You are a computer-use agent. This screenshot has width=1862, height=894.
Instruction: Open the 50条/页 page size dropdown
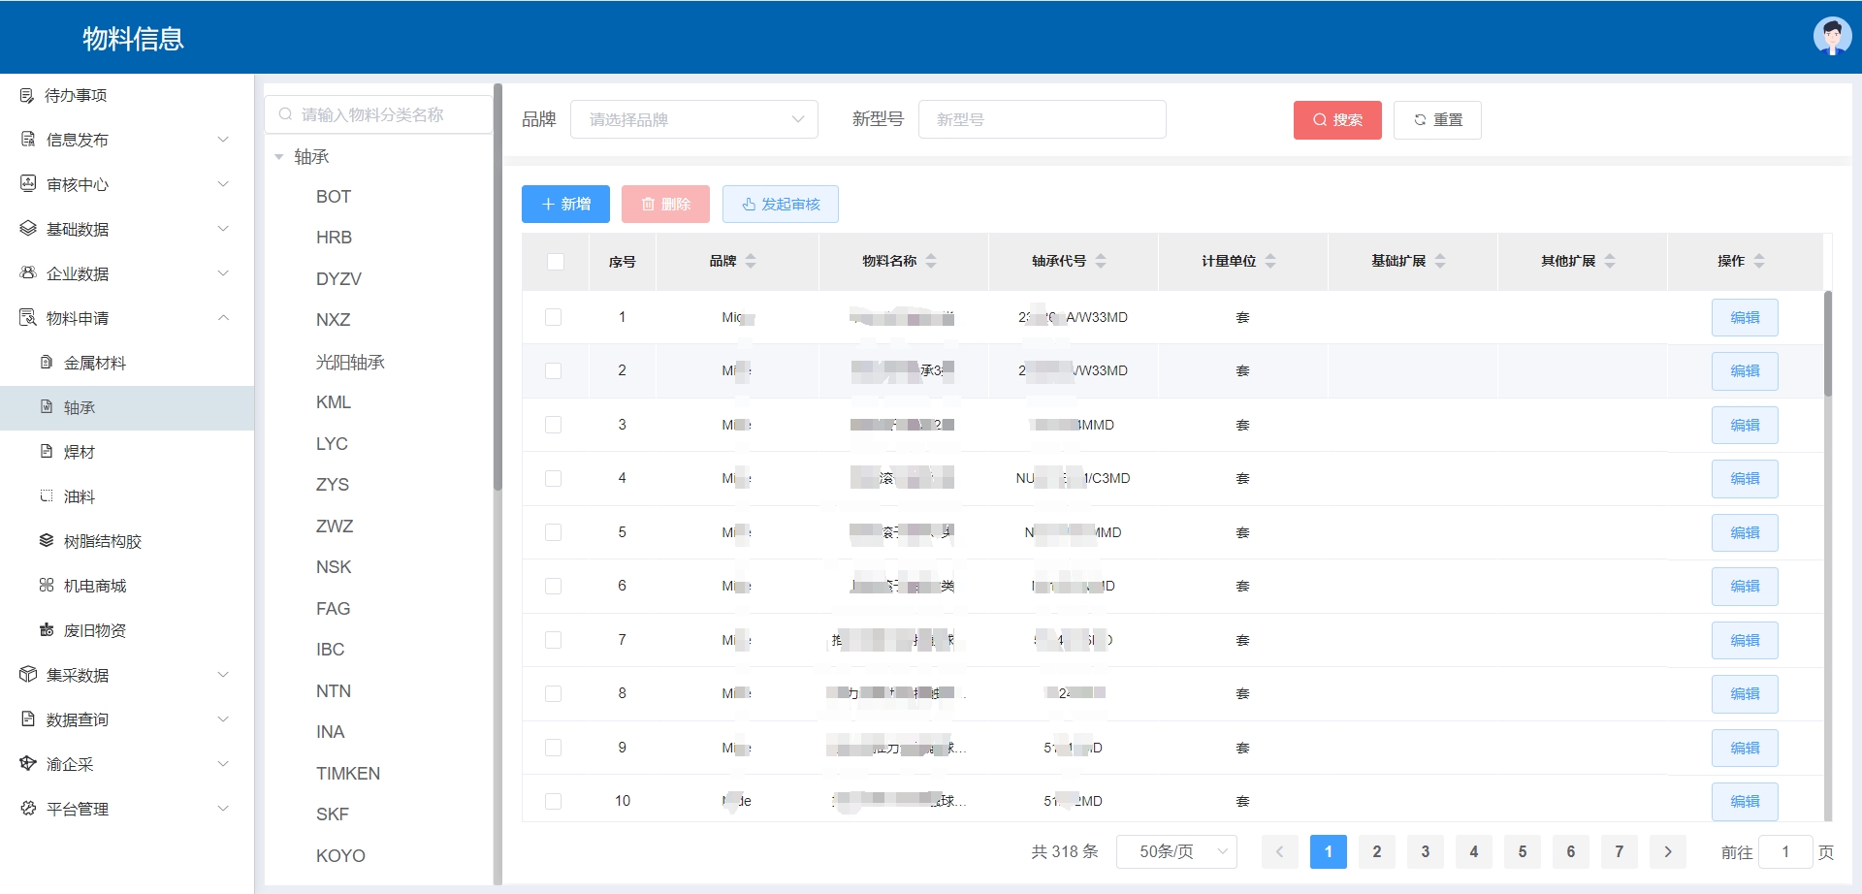(1176, 851)
